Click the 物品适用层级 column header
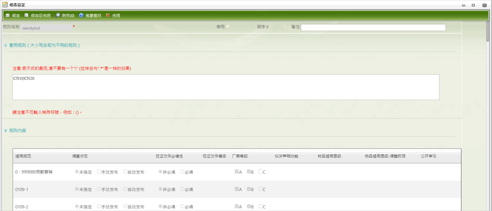 [329, 156]
